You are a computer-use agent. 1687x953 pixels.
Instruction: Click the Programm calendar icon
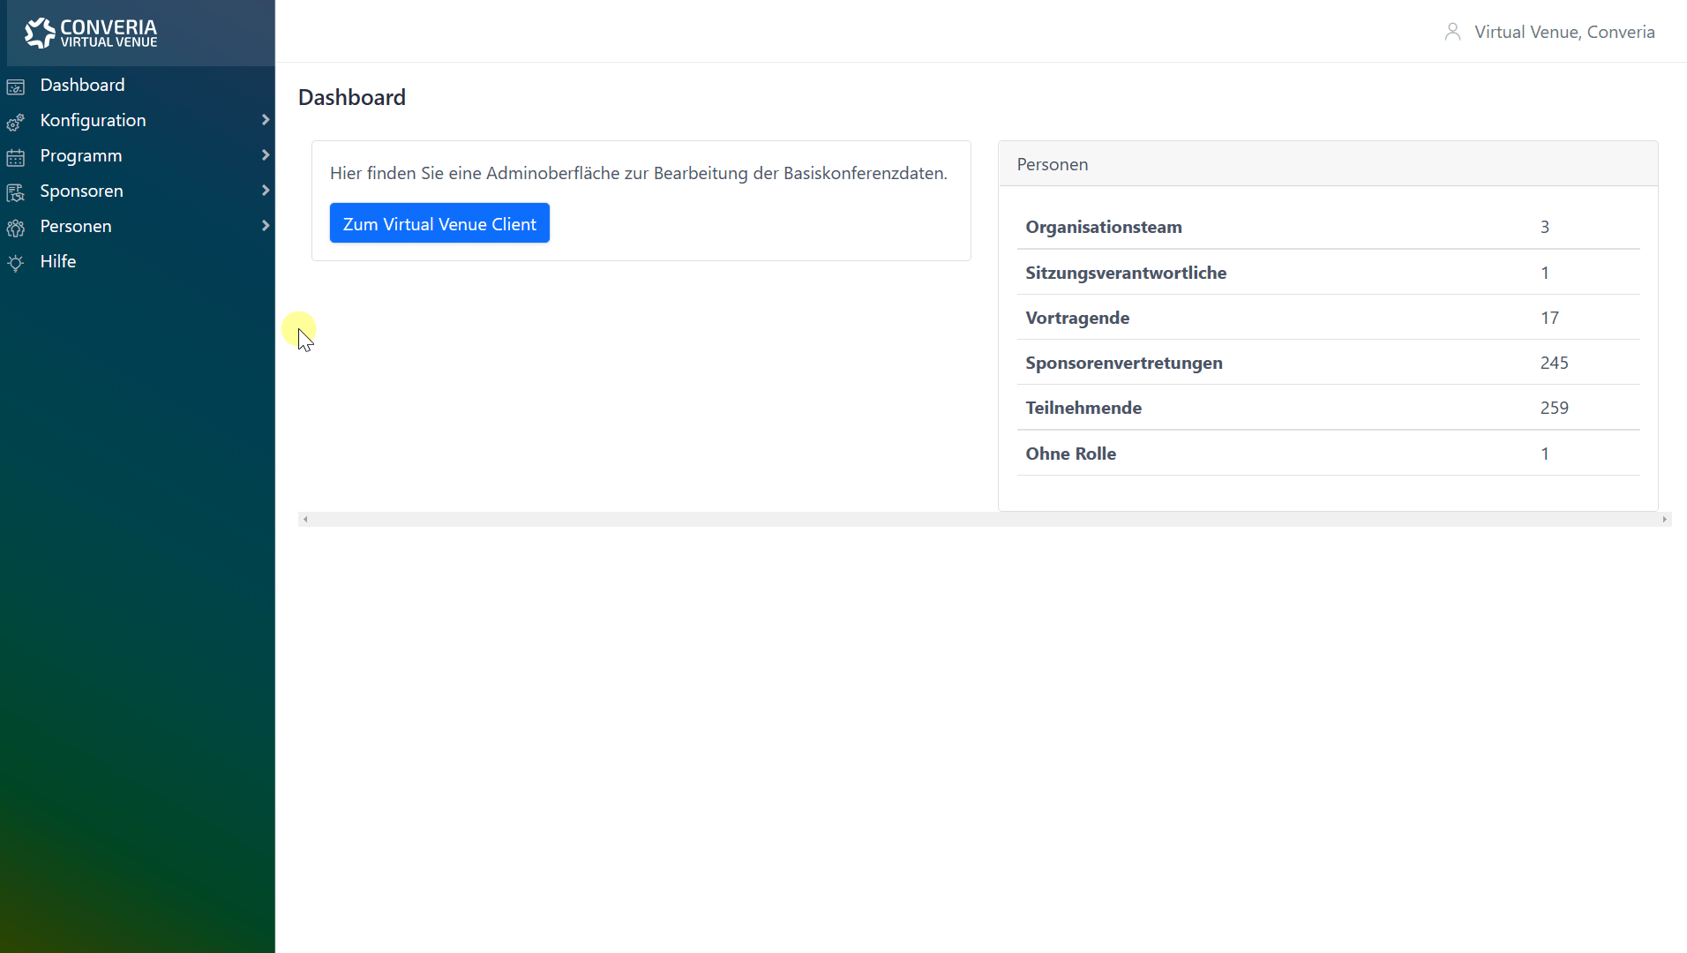tap(16, 157)
